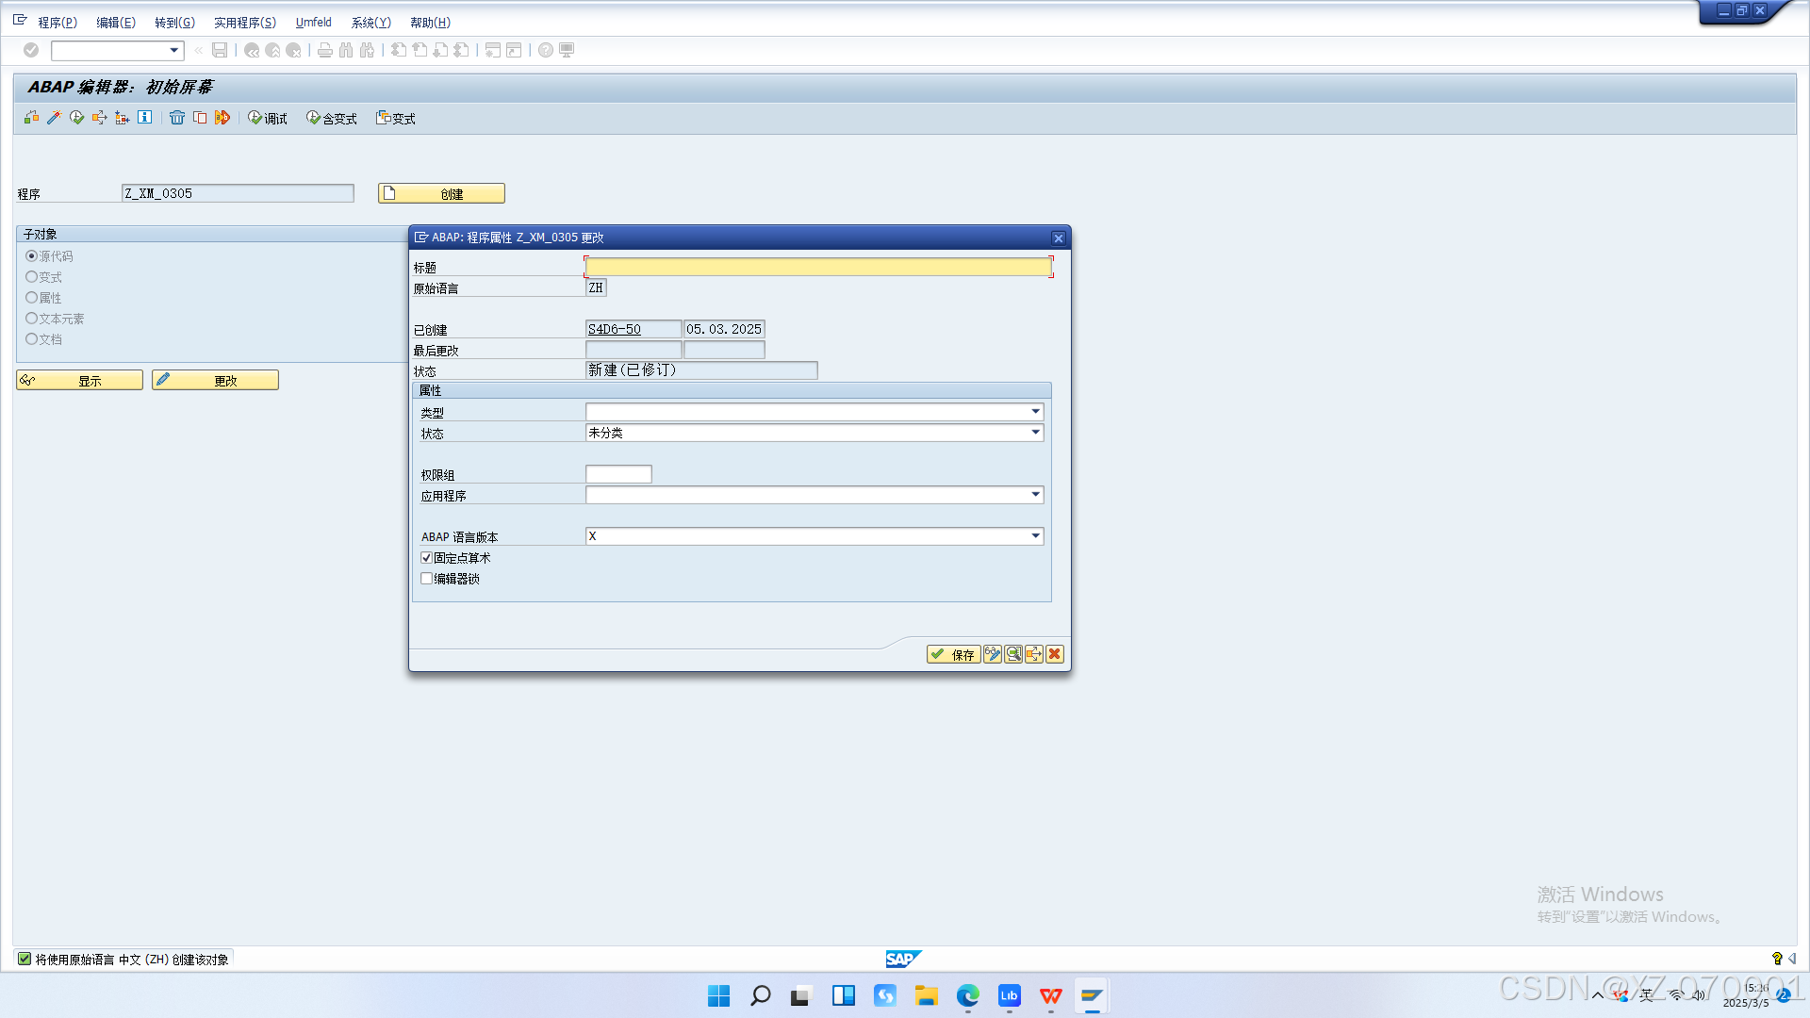Click the 保存 button in dialog

point(953,654)
